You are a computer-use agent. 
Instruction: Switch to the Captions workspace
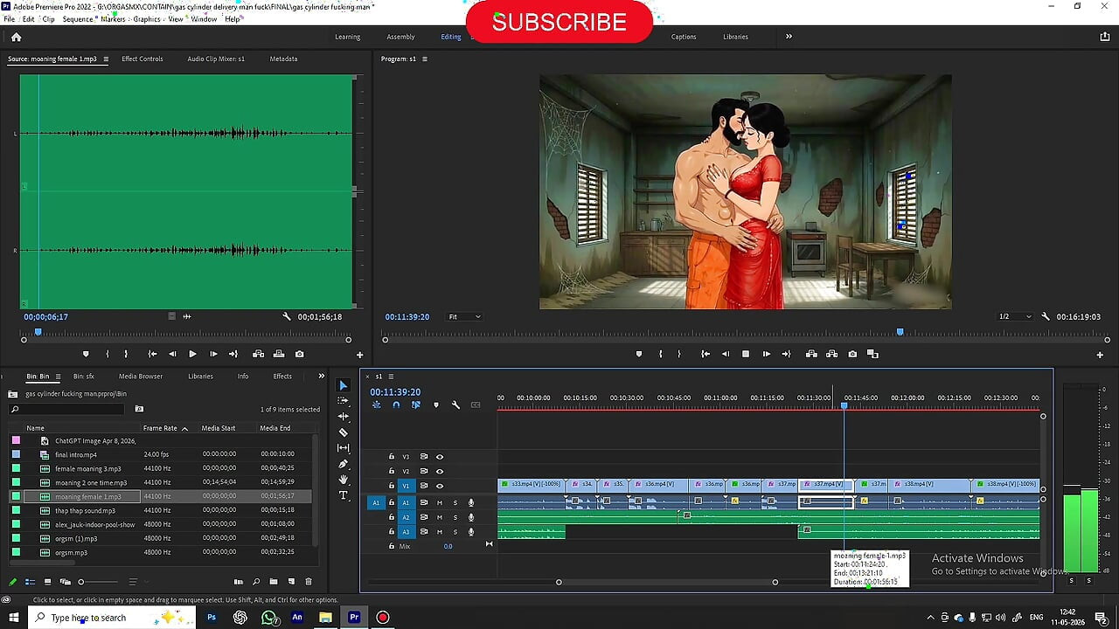coord(684,37)
